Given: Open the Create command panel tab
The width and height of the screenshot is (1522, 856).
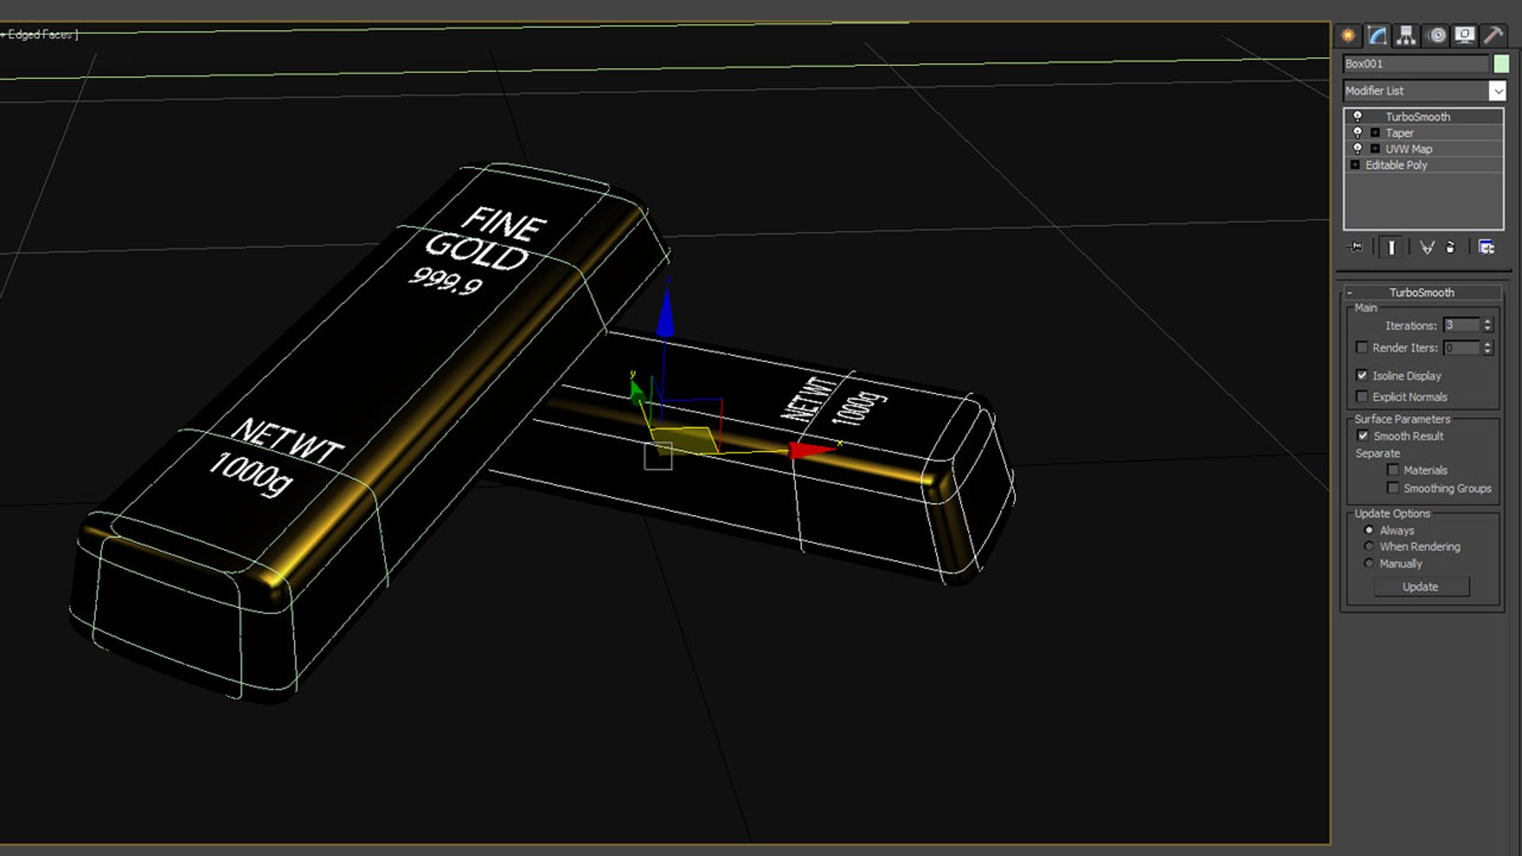Looking at the screenshot, I should coord(1348,35).
